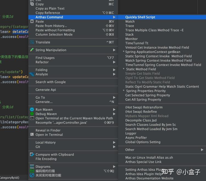Expand the Refactor submenu arrow
This screenshot has width=206, height=181.
click(114, 62)
